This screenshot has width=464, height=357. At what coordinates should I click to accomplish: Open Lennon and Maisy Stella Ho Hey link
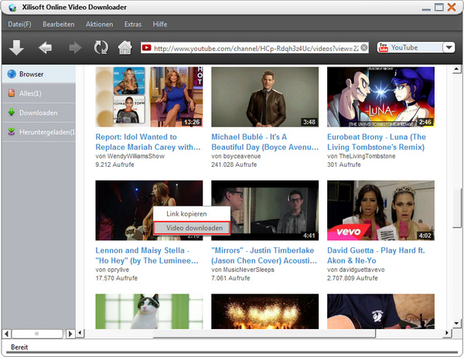tap(147, 256)
